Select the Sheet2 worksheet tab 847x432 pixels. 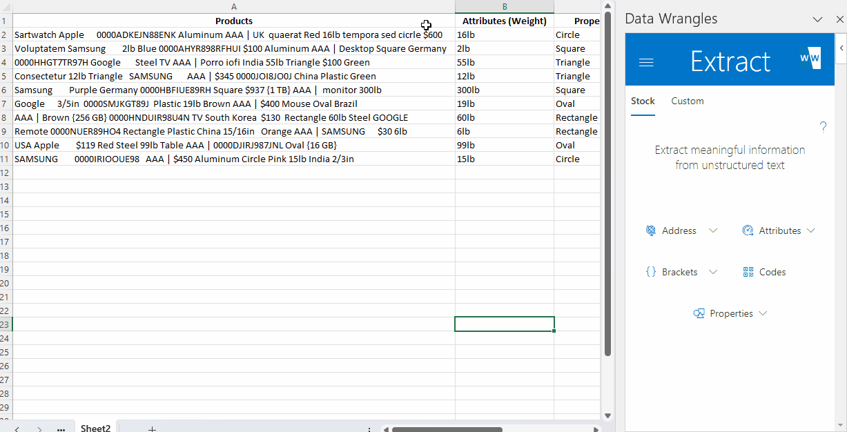click(95, 429)
